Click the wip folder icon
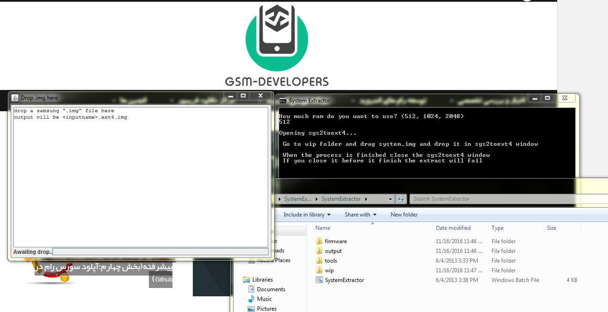The width and height of the screenshot is (608, 312). coord(319,270)
